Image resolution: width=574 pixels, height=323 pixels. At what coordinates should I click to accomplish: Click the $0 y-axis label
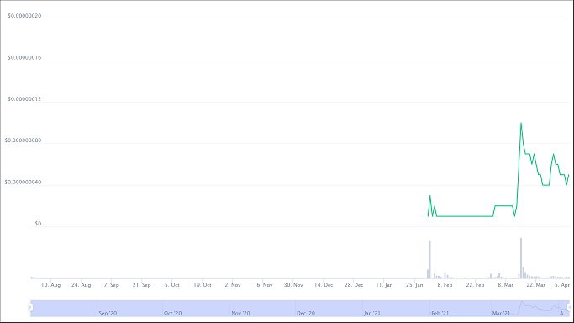[38, 224]
